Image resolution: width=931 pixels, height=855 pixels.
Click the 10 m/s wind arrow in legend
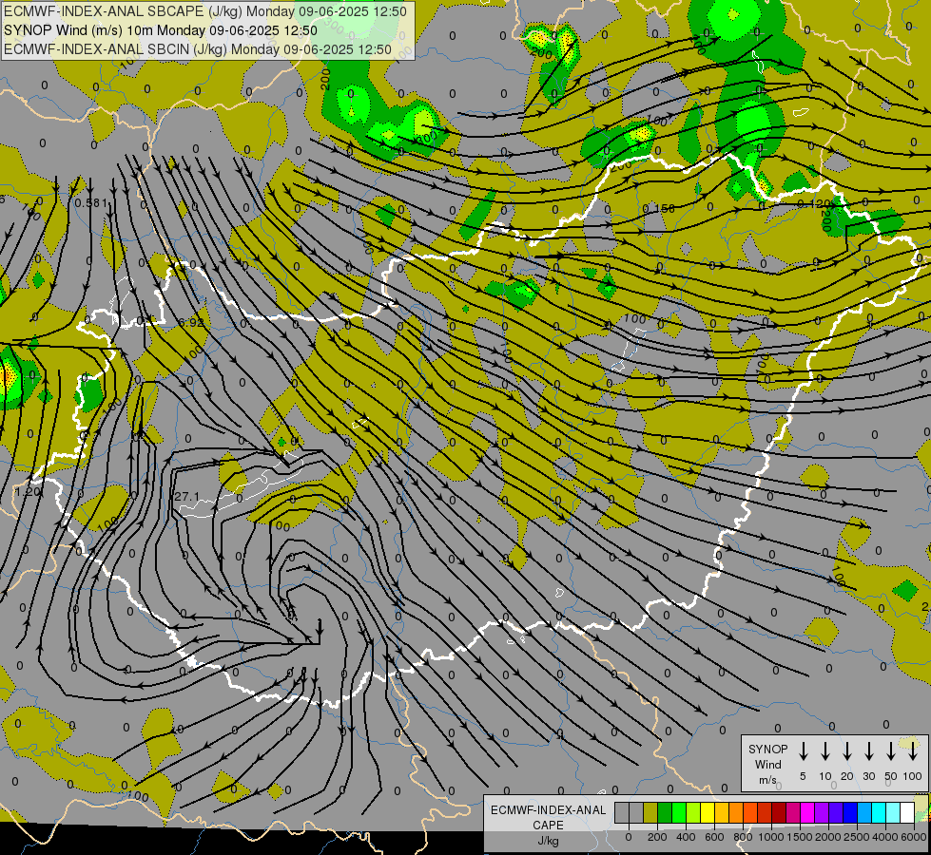coord(825,750)
